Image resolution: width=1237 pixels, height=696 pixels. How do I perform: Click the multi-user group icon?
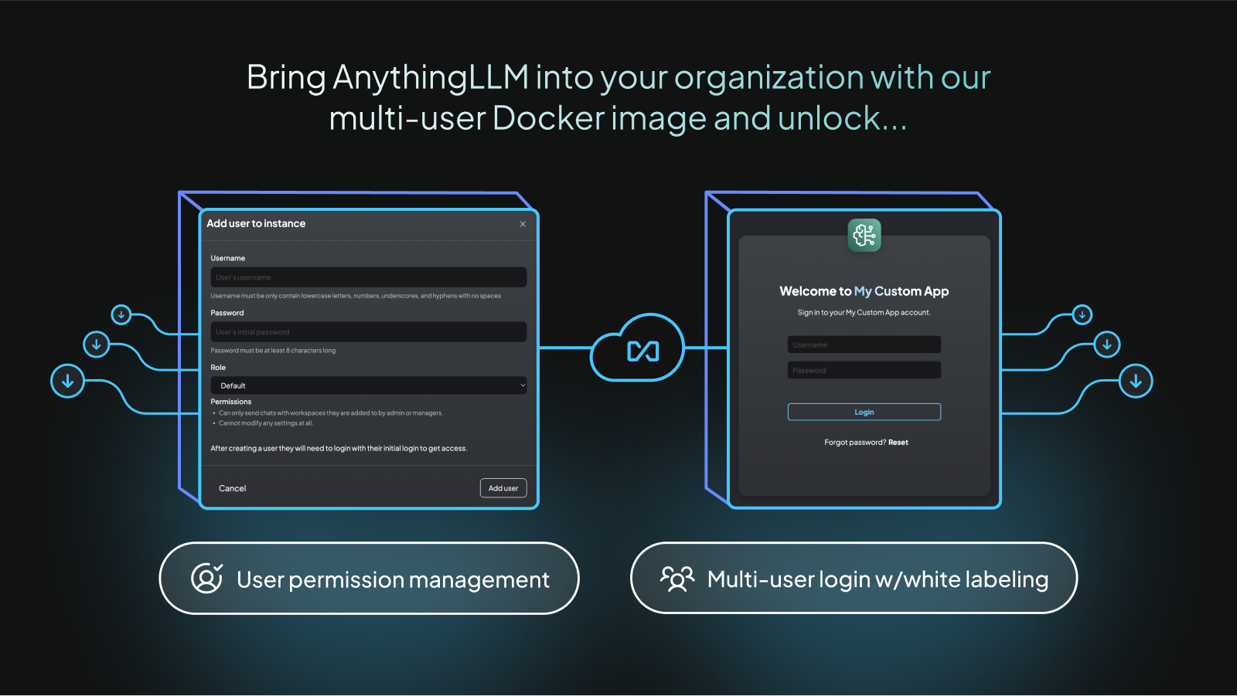click(676, 579)
